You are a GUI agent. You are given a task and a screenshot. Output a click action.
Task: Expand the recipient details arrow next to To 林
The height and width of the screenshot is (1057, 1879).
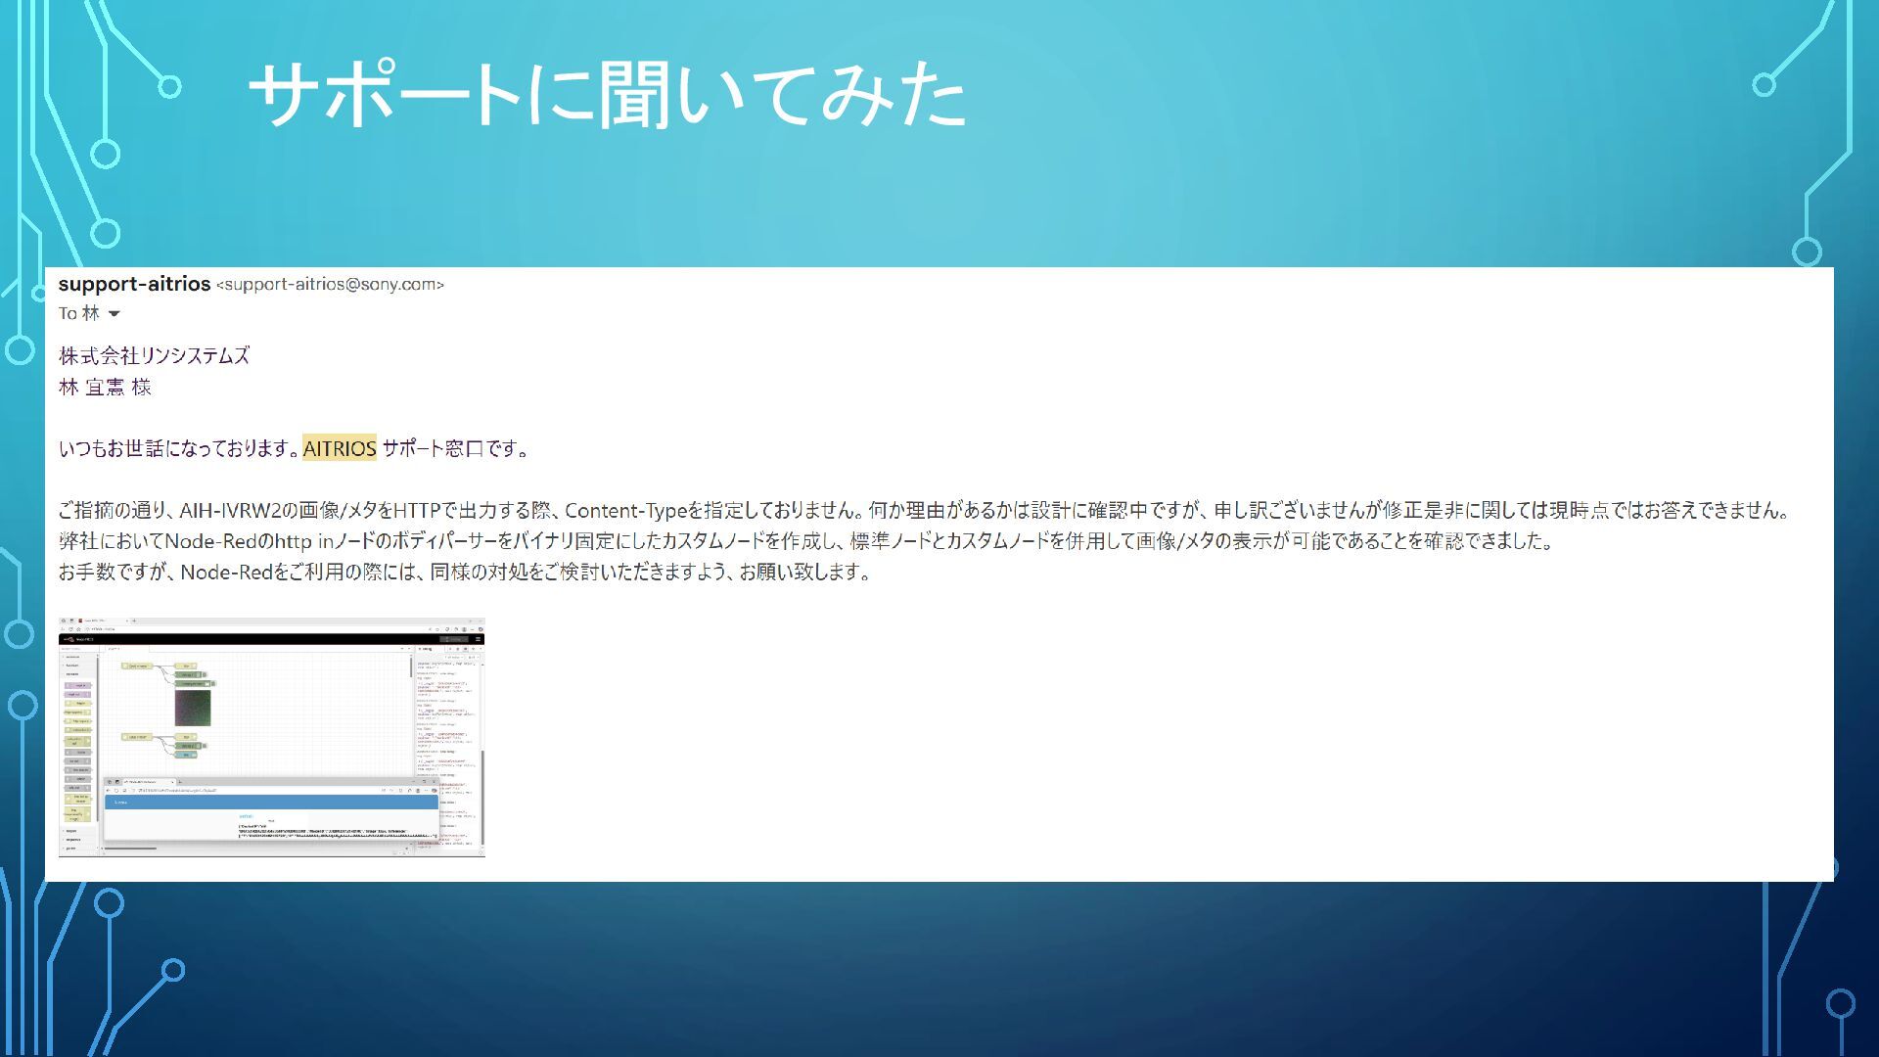114,314
